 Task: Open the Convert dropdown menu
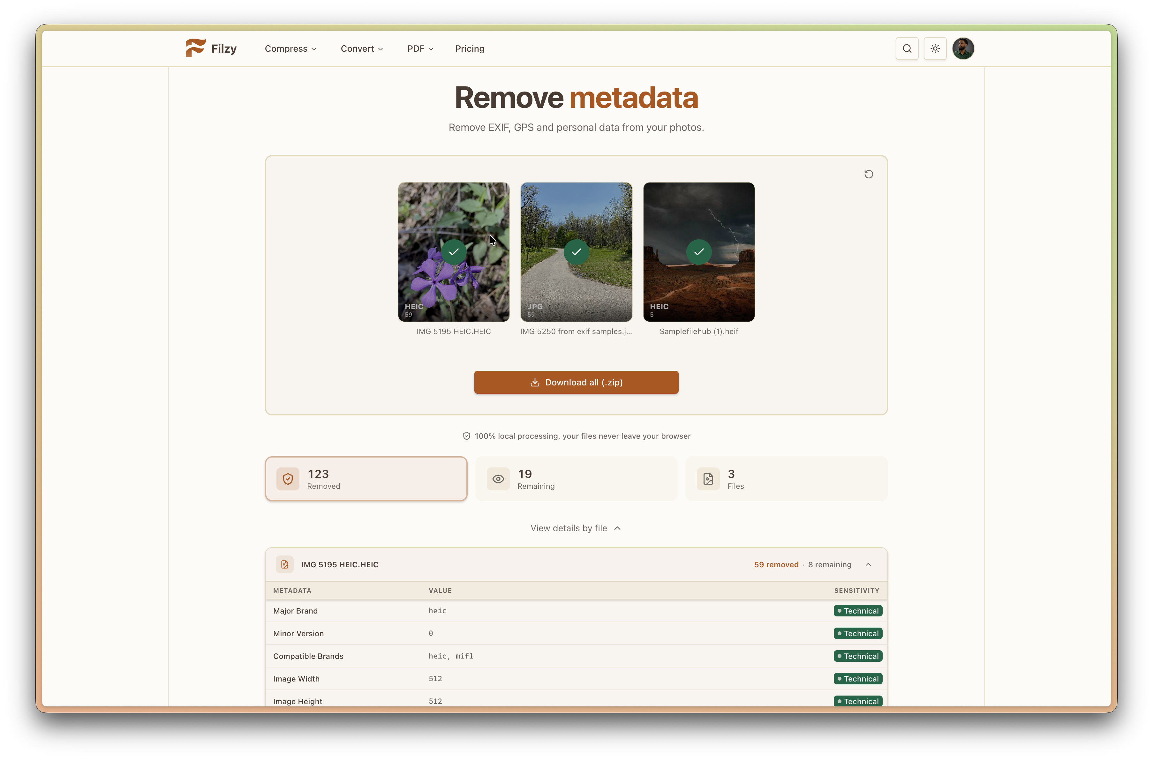click(362, 48)
